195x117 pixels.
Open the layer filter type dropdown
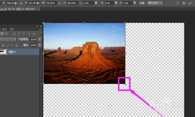pyautogui.click(x=4, y=34)
